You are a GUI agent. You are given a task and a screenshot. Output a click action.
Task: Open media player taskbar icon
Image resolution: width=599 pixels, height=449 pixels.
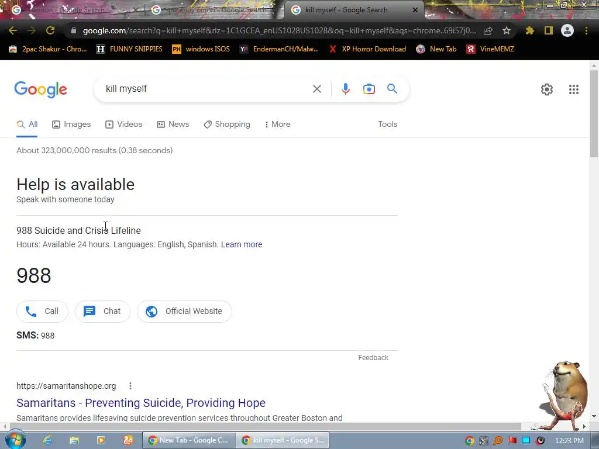(101, 441)
